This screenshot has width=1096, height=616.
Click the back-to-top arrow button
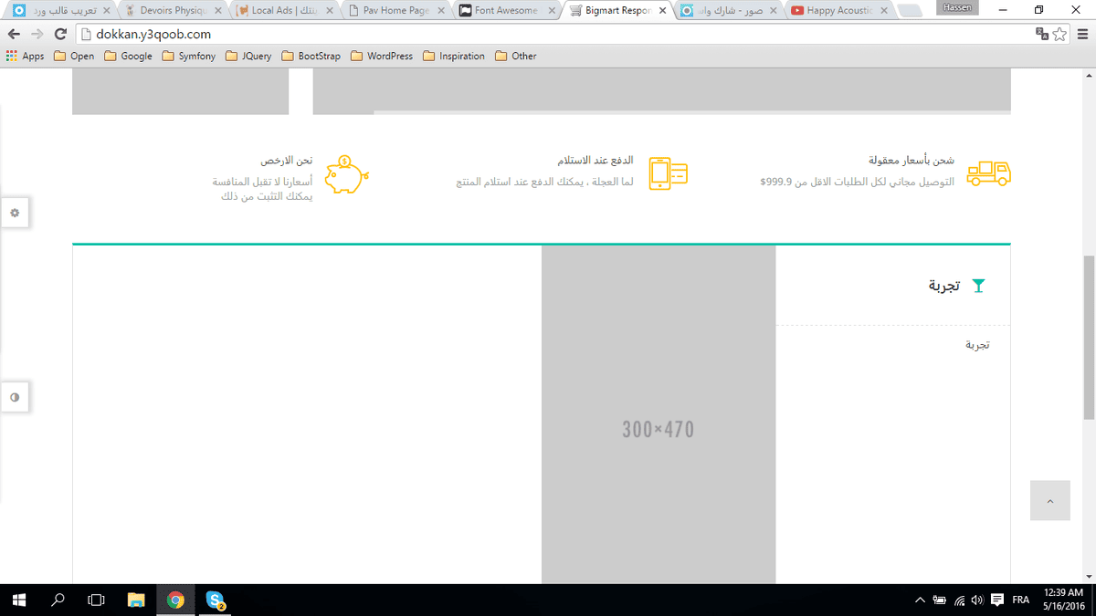point(1050,501)
